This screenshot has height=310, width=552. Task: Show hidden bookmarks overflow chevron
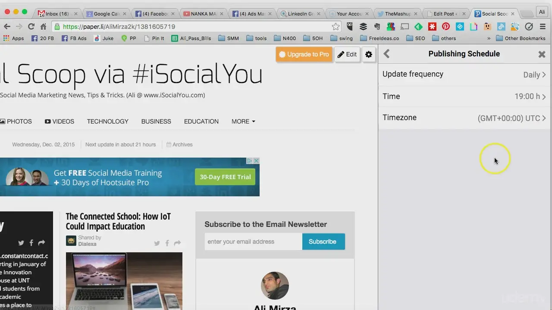pos(489,38)
